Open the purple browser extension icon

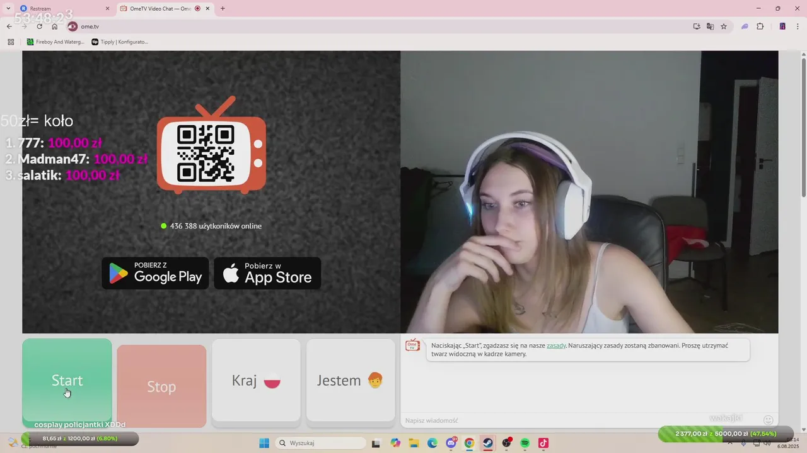(745, 26)
